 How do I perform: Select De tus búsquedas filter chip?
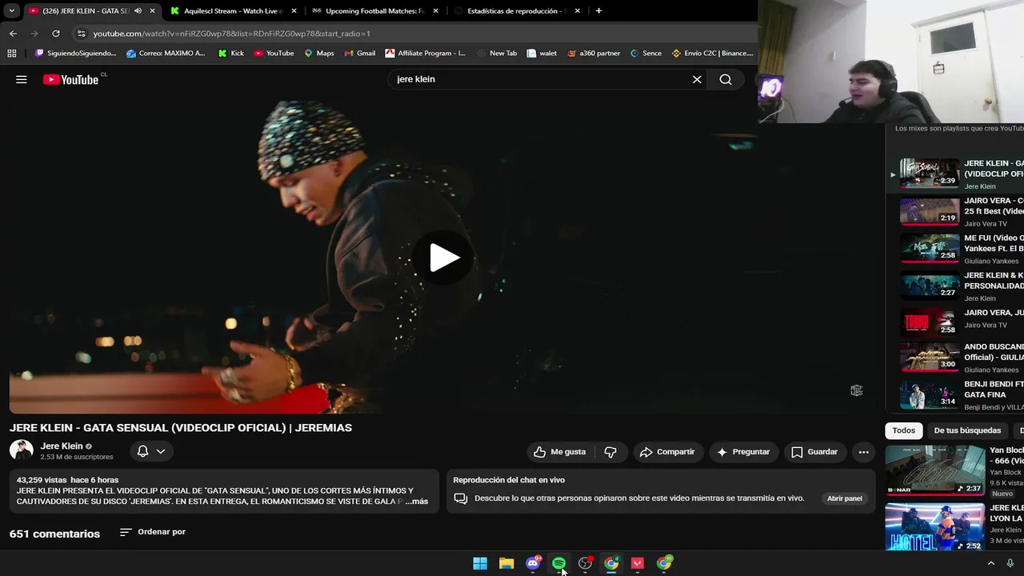point(967,430)
